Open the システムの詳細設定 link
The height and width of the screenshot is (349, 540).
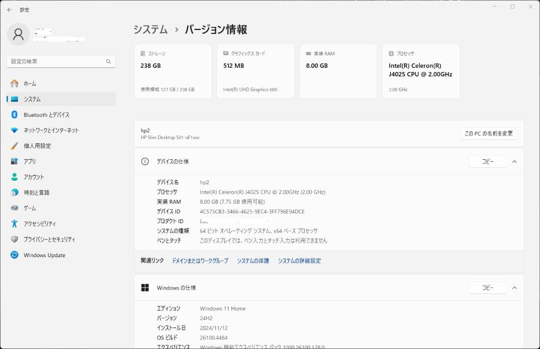299,261
